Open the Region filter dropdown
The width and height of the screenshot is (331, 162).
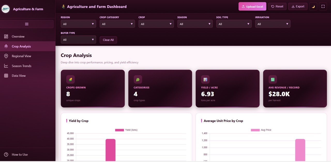[x=78, y=23]
